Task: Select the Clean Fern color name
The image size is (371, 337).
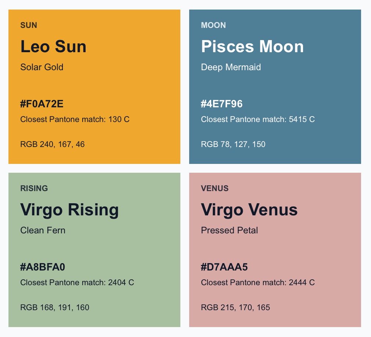Action: [43, 230]
